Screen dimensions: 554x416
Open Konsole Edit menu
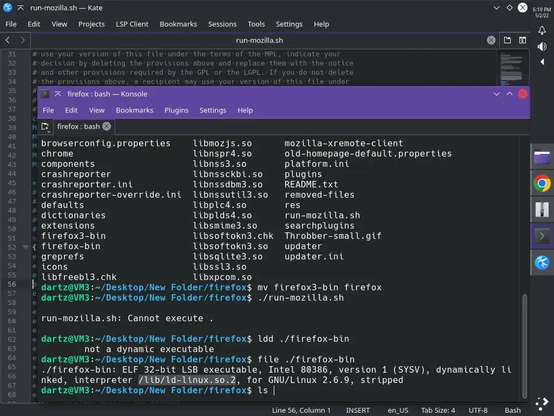[71, 110]
